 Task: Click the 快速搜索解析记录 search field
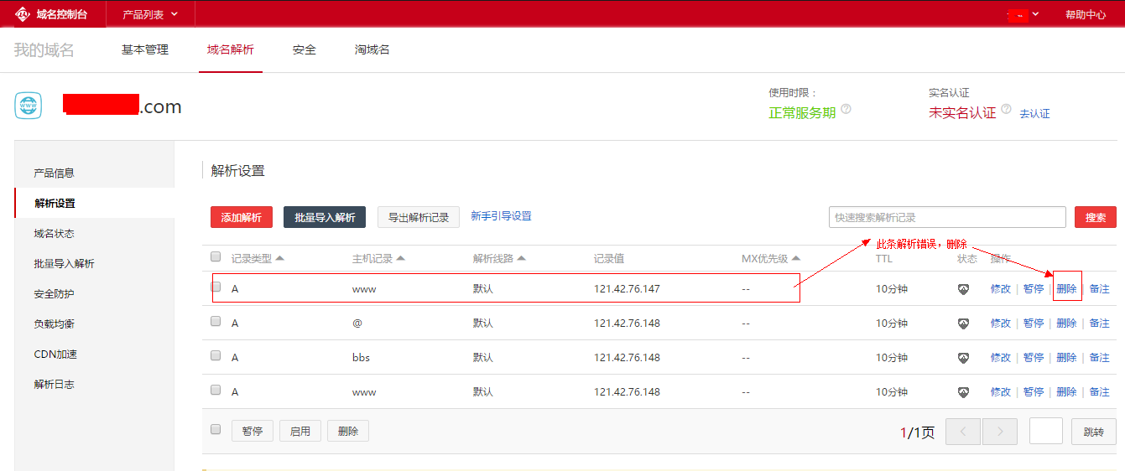tap(946, 217)
